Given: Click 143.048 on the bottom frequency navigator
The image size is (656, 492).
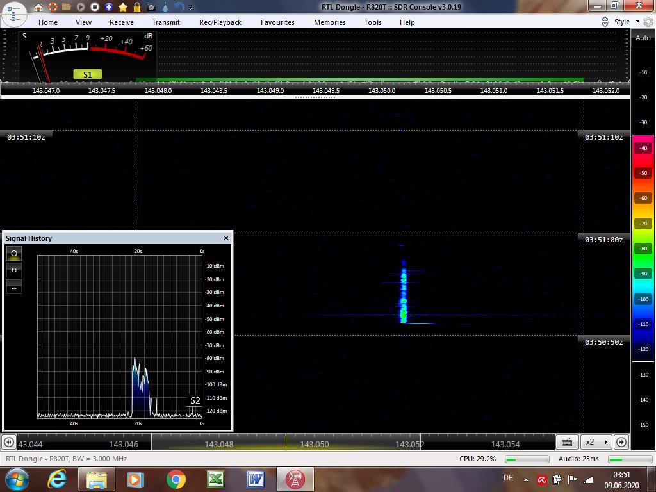Looking at the screenshot, I should tap(219, 445).
